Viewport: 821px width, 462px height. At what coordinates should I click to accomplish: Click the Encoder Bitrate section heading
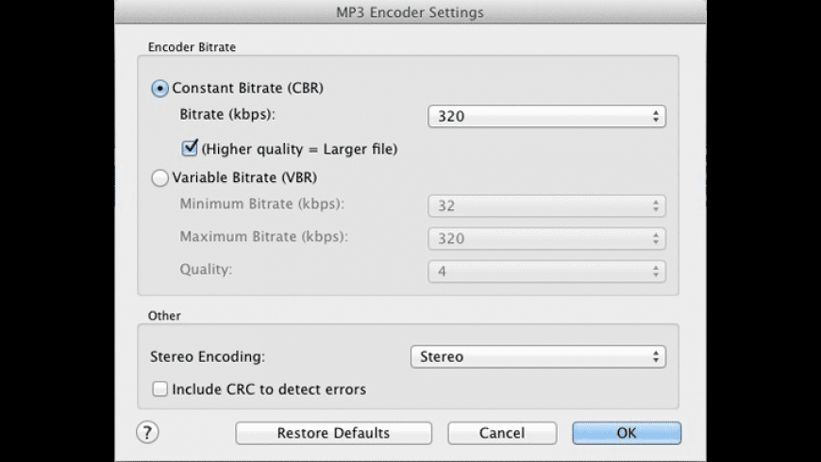click(193, 45)
